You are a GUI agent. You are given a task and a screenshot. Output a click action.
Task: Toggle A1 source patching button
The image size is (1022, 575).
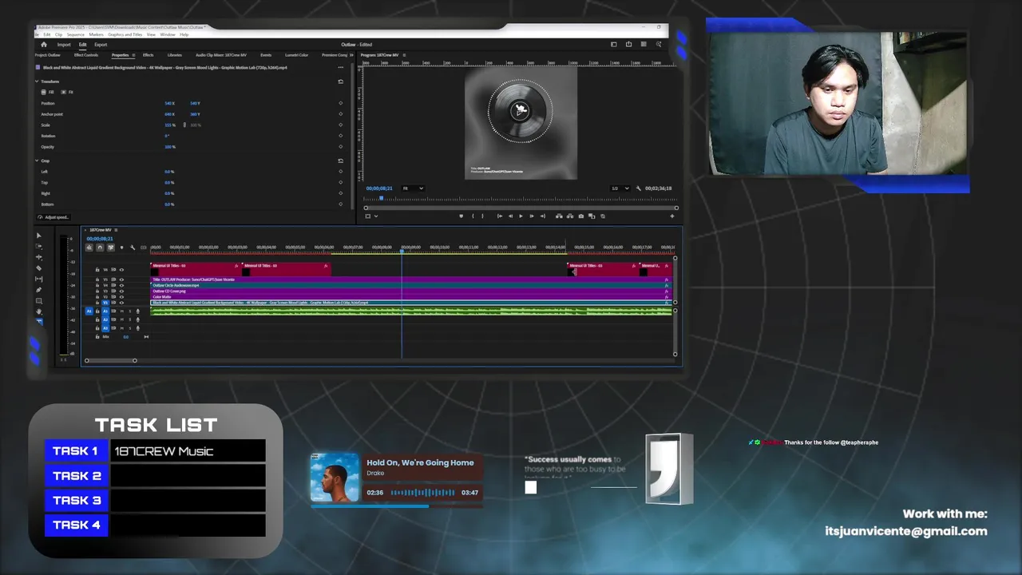[x=89, y=311]
